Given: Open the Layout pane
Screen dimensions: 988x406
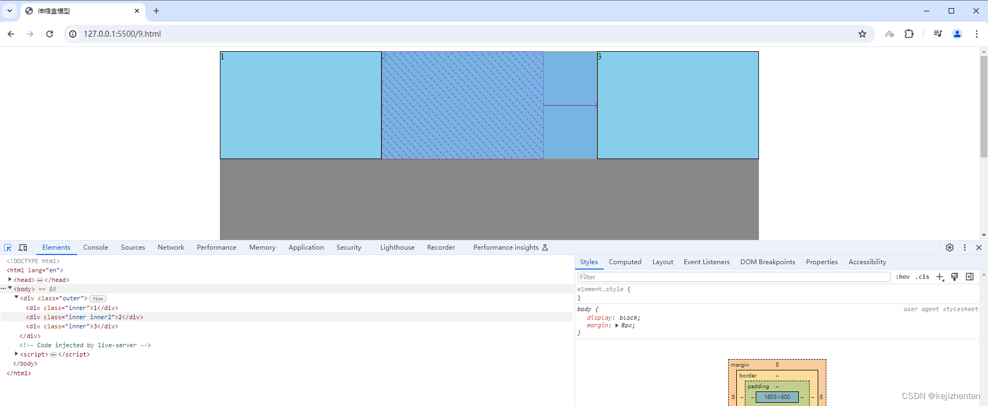Looking at the screenshot, I should coord(663,262).
